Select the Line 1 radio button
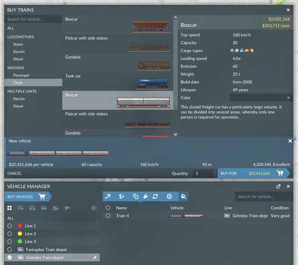 point(10,226)
